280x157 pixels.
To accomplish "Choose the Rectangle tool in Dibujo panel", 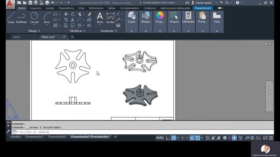I will point(56,14).
